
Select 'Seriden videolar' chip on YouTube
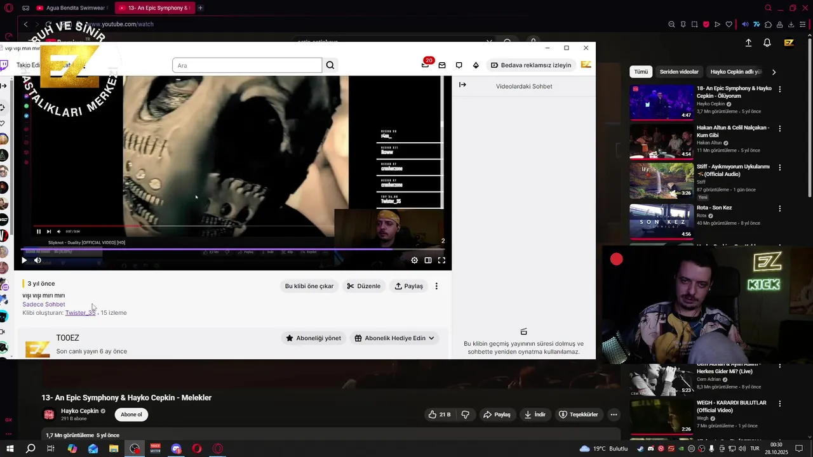tap(679, 72)
